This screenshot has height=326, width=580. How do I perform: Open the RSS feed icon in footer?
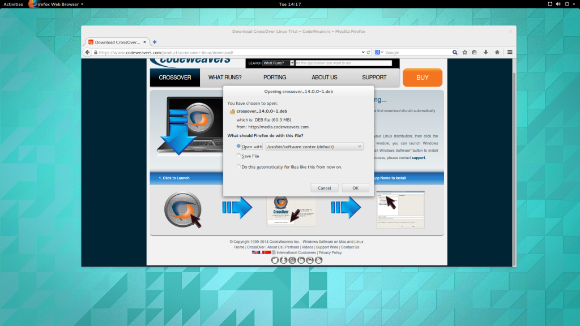[318, 260]
